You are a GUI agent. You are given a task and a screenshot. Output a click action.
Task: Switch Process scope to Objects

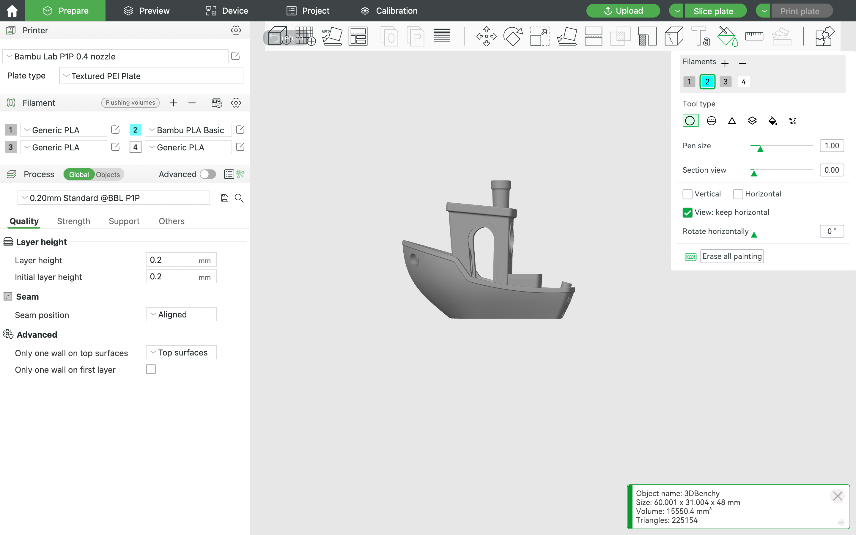point(108,174)
